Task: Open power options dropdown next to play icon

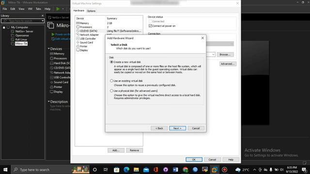Action: point(63,9)
